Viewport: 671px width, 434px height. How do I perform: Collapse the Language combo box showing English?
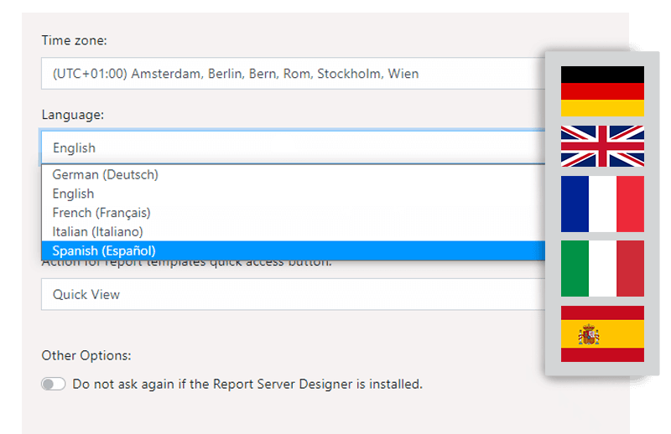click(x=293, y=147)
